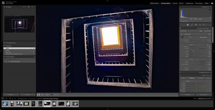
Task: Collapse the Histogramm panel
Action: 211,7
